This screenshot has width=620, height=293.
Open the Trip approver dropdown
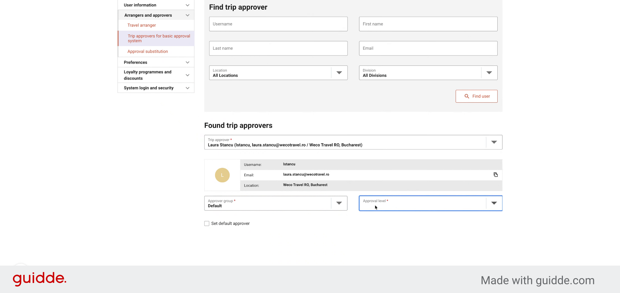click(353, 142)
